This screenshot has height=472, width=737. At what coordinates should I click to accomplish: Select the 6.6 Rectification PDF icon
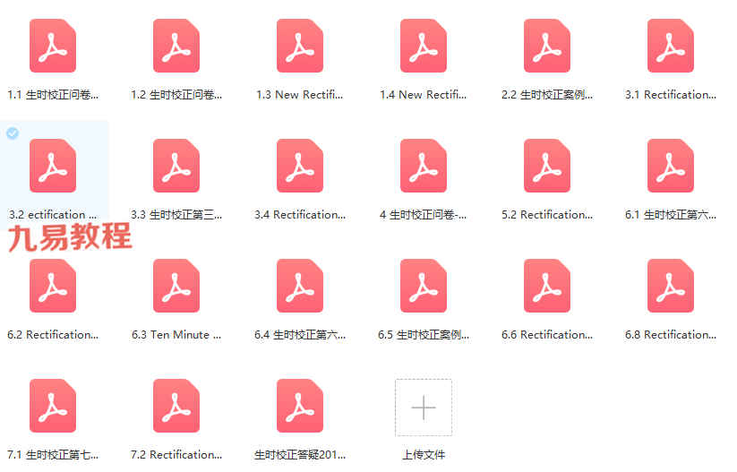pyautogui.click(x=547, y=286)
